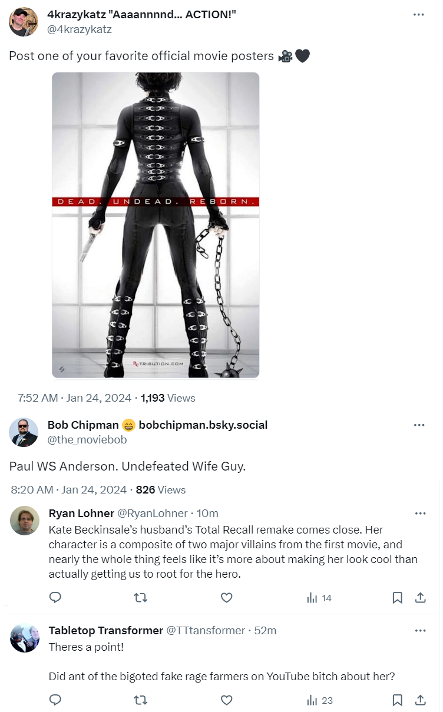Bookmark Ryan Lohner's reply
Image resolution: width=443 pixels, height=712 pixels.
coord(397,598)
